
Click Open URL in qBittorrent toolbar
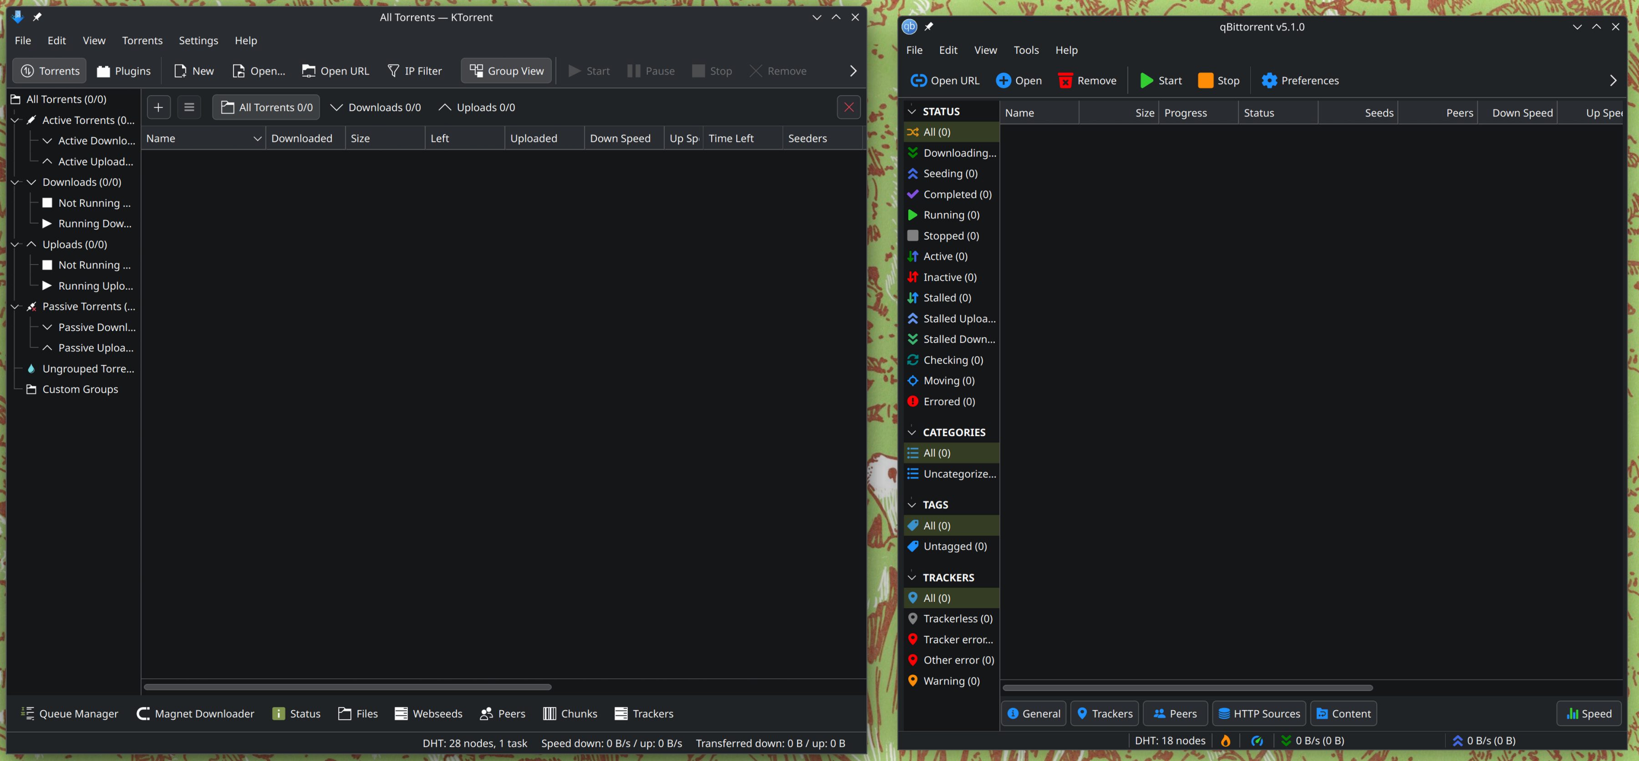pyautogui.click(x=945, y=80)
